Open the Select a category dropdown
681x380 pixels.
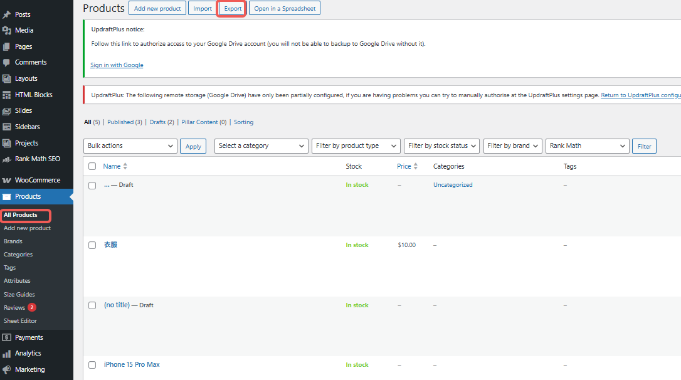(x=261, y=145)
